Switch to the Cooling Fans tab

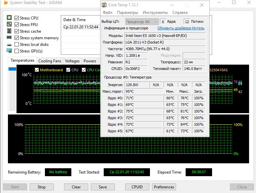coord(50,61)
